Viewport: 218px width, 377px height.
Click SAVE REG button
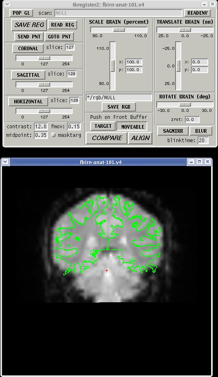tap(29, 25)
